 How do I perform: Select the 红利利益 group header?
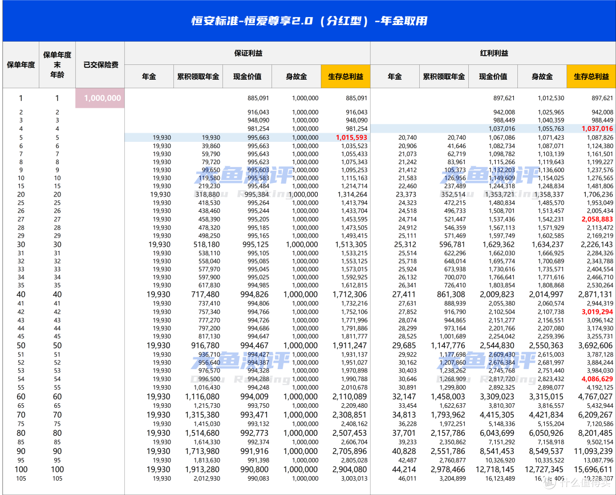tap(494, 53)
